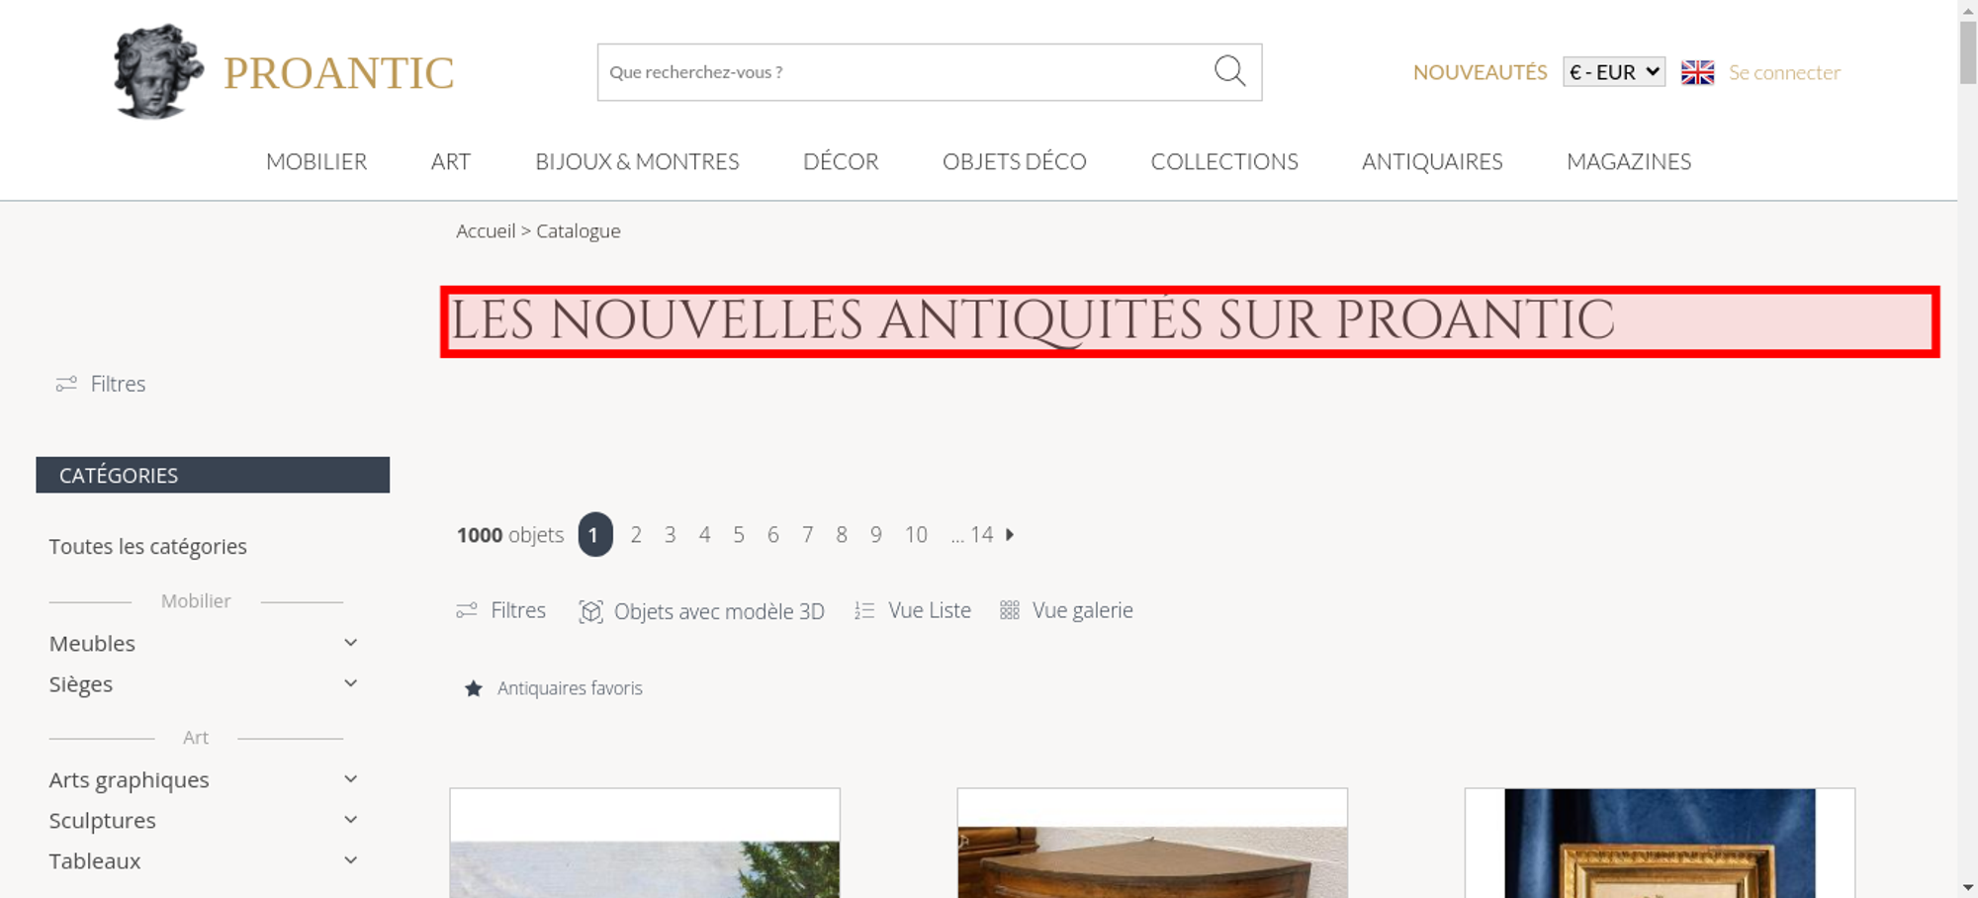Open the EUR currency dropdown
This screenshot has height=898, width=1978.
(x=1614, y=72)
